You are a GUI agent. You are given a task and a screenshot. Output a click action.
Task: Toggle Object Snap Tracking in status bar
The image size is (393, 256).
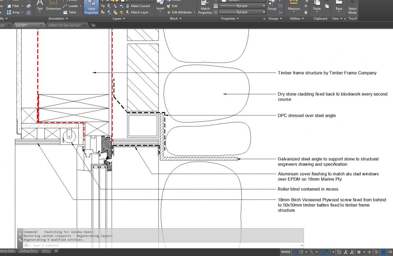coord(322,252)
